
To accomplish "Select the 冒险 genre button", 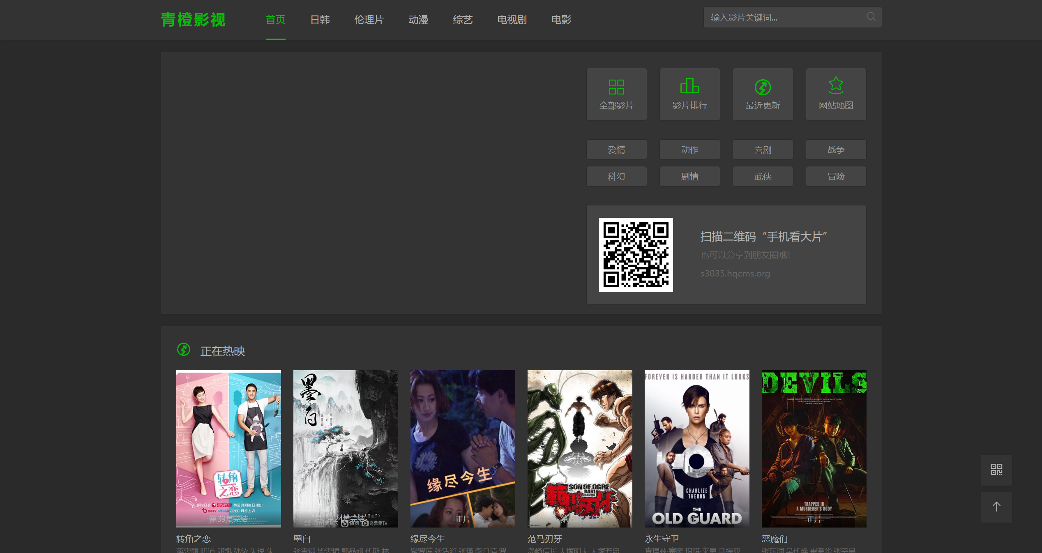I will 836,176.
